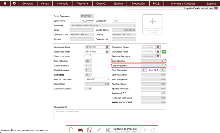Click the new document icon

pyautogui.click(x=71, y=130)
